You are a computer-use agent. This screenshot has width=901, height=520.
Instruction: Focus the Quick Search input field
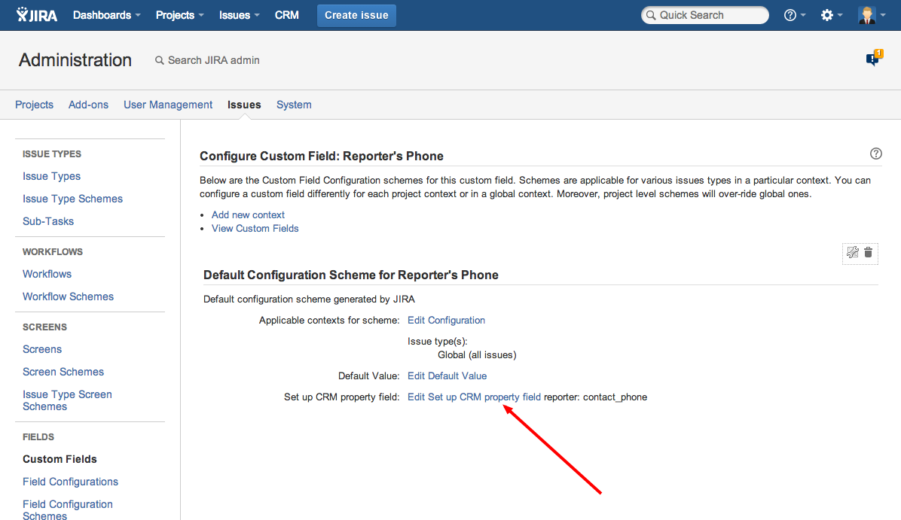[708, 15]
